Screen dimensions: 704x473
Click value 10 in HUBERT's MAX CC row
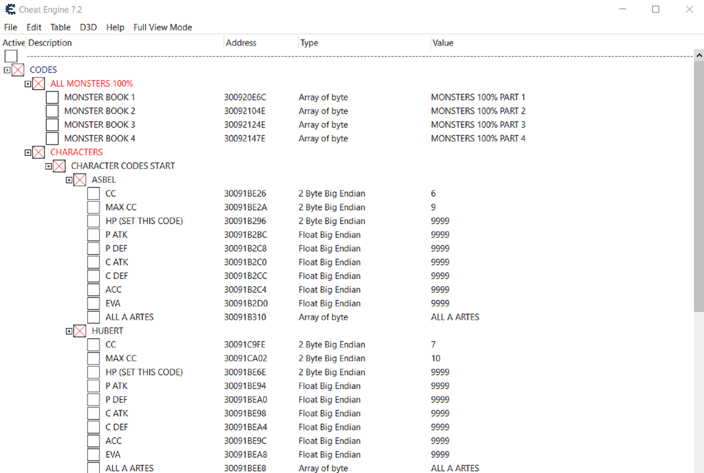click(435, 358)
